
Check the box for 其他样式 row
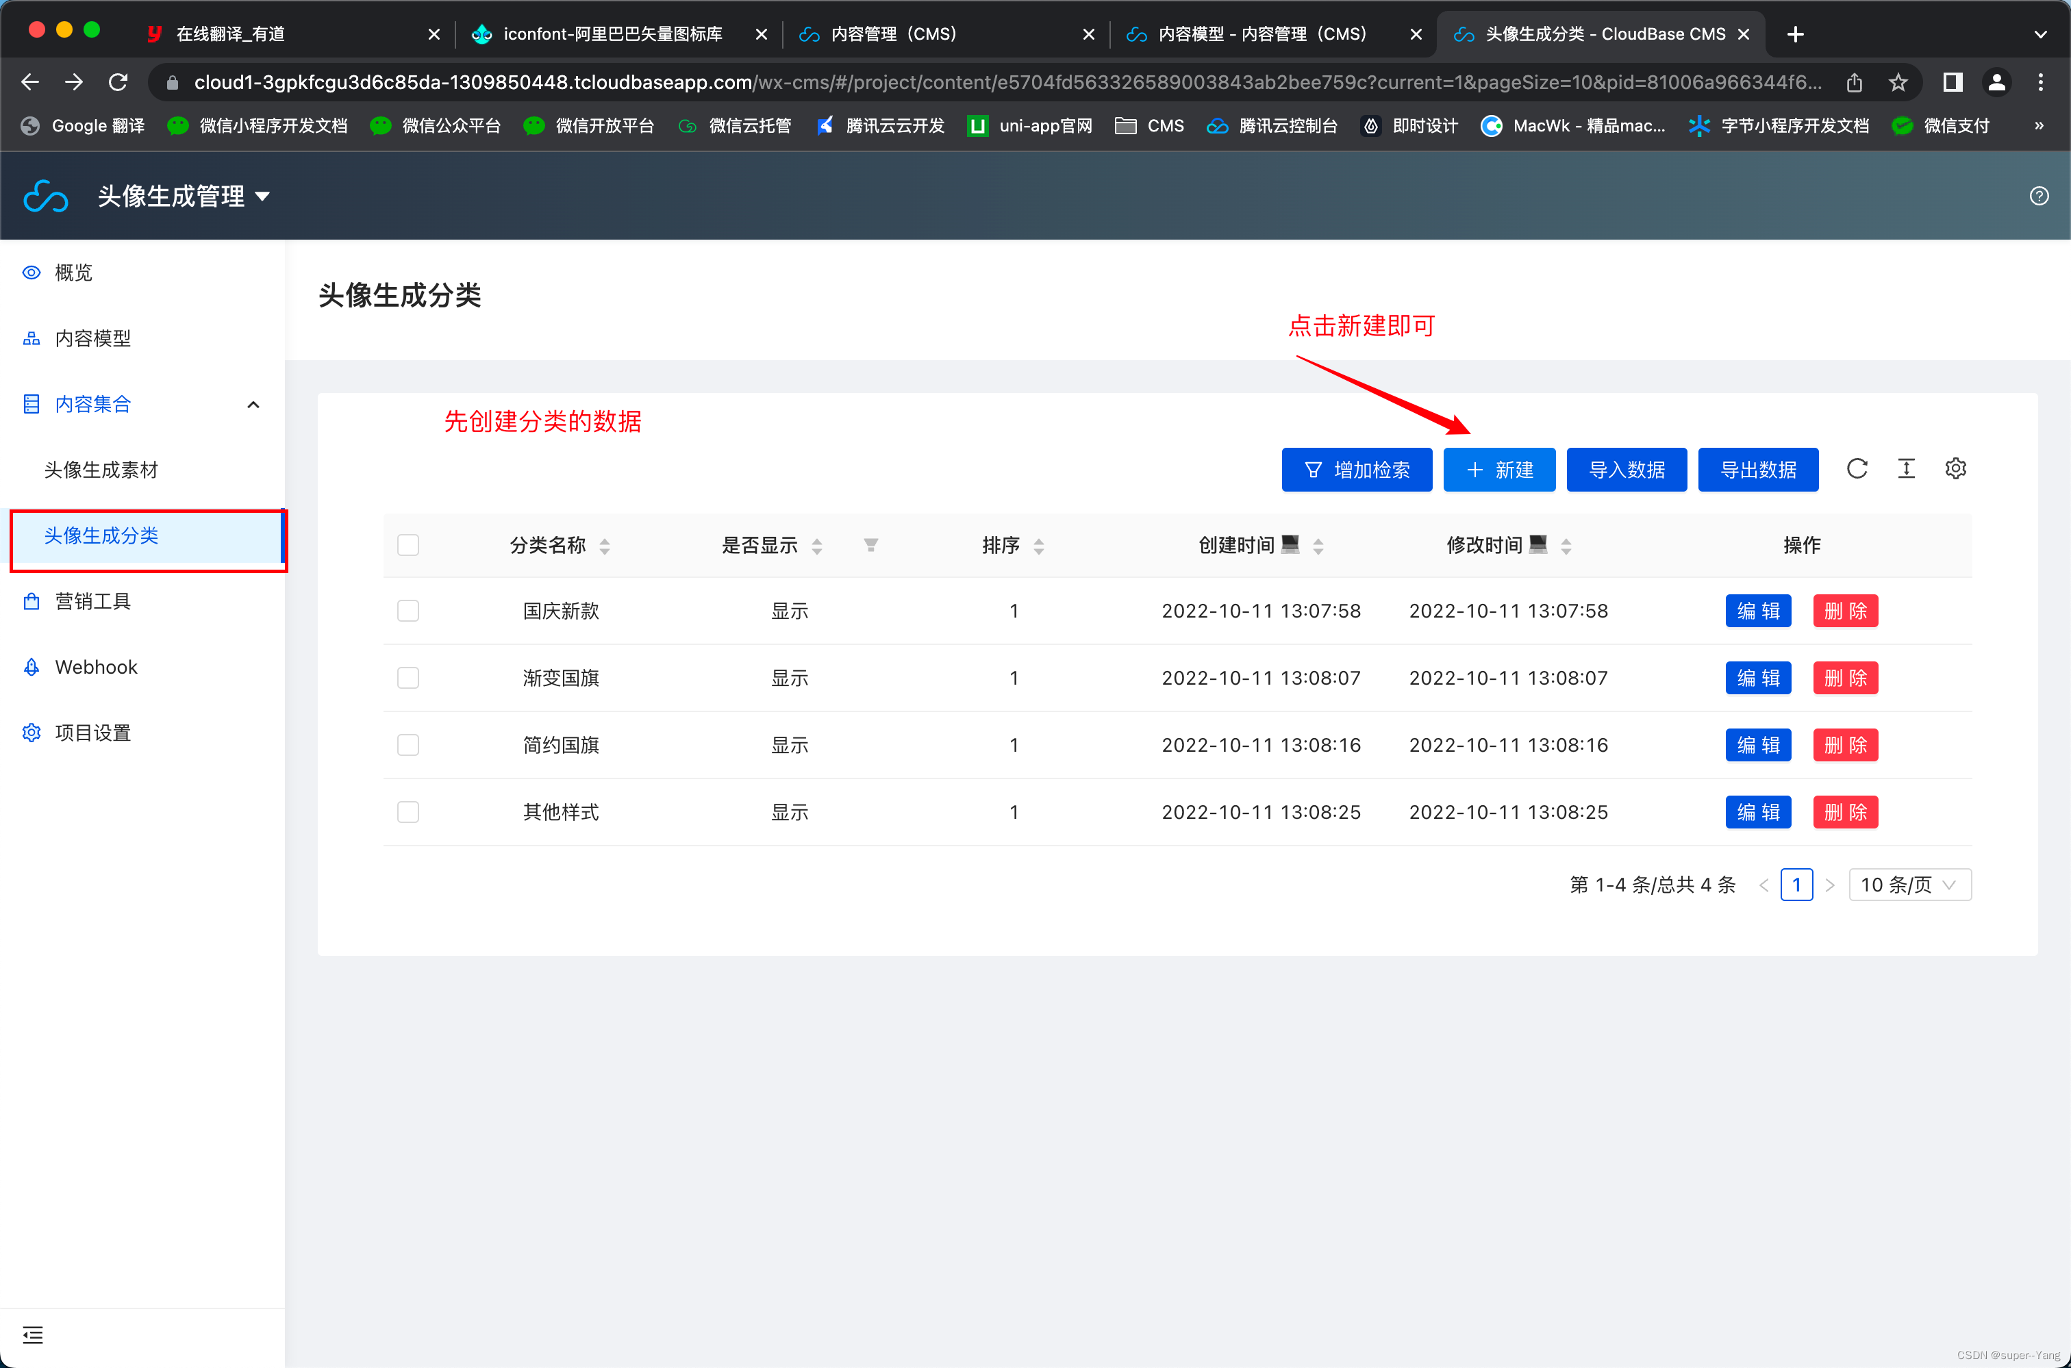408,812
